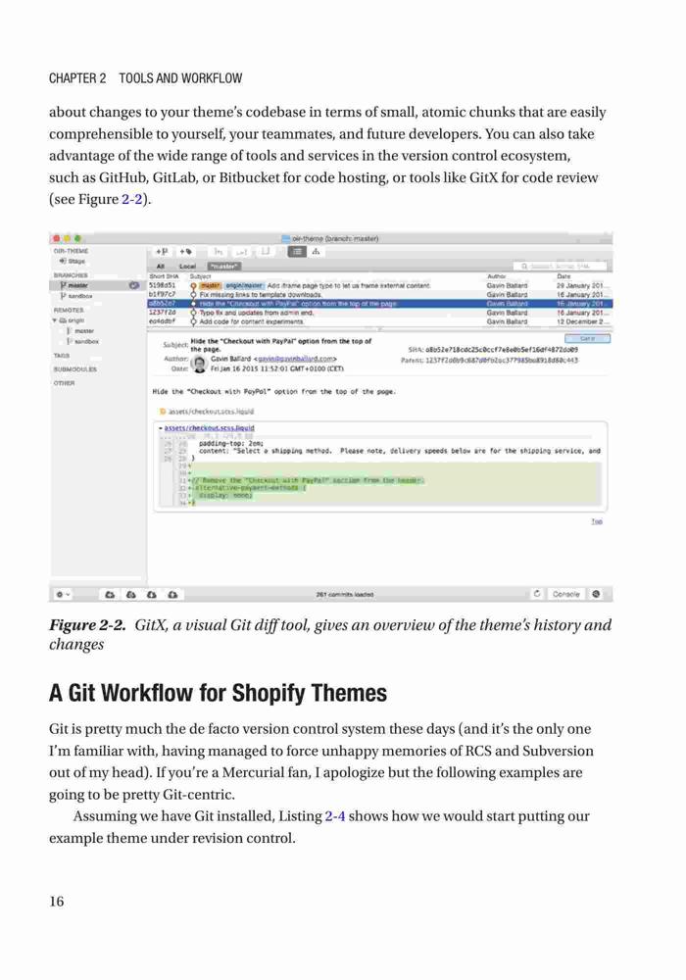Click the merge toolbar icon

[218, 251]
